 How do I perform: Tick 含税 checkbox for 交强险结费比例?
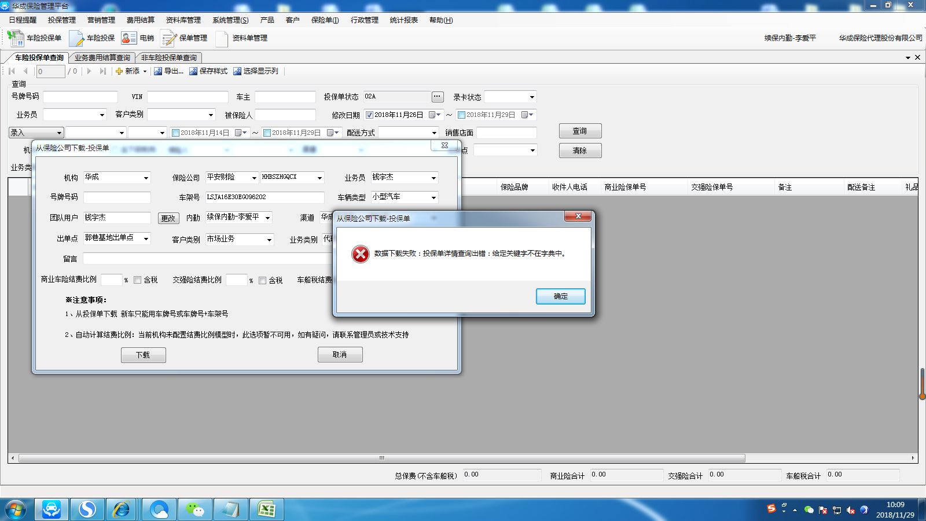click(x=262, y=280)
